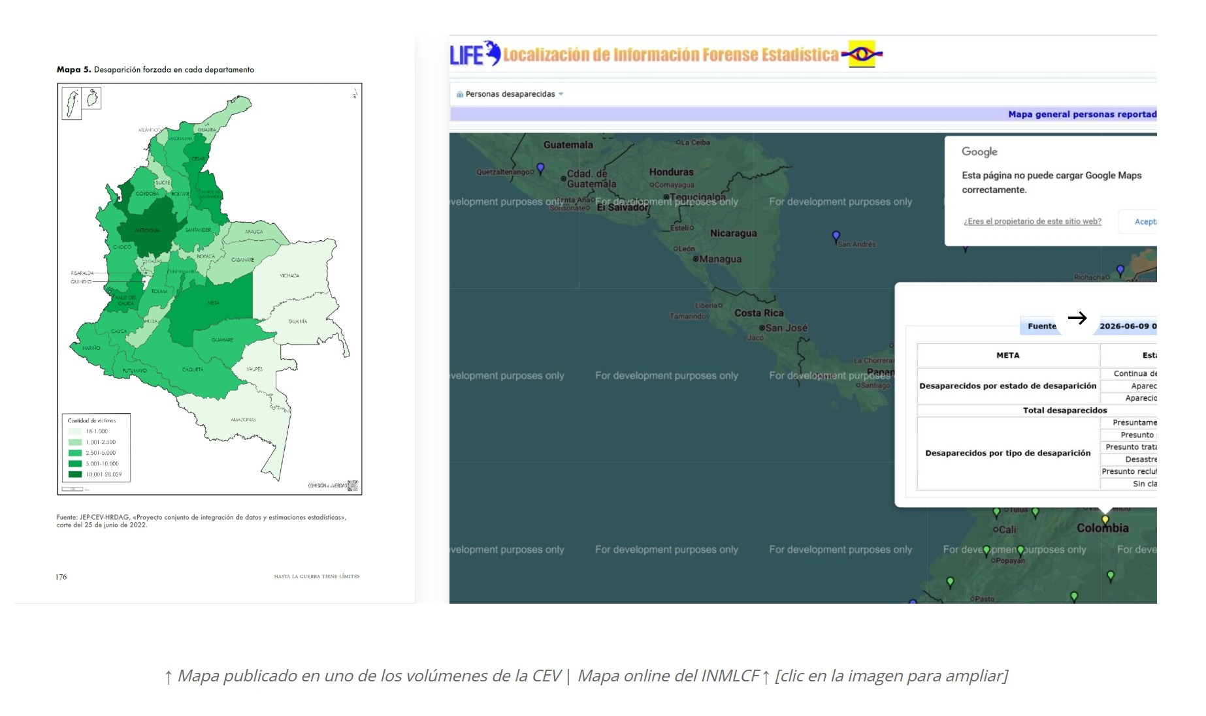Click green marker right of Tuluá label
Viewport: 1206px width, 716px height.
point(1035,512)
